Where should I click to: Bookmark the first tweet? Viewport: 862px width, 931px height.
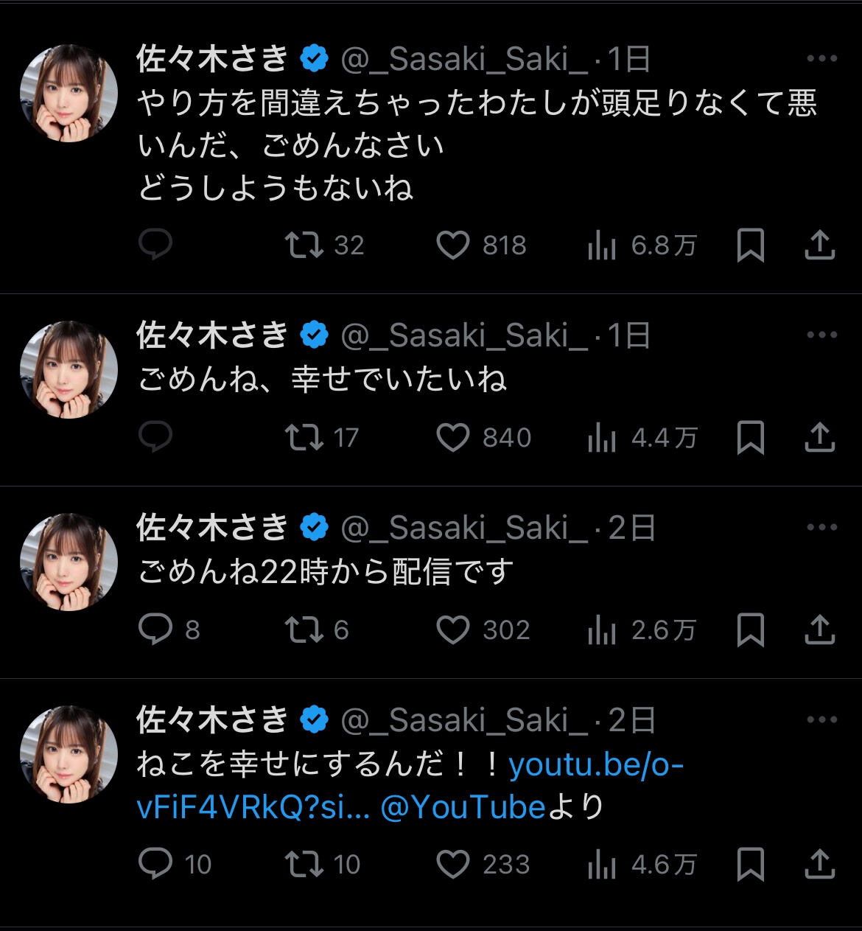750,245
